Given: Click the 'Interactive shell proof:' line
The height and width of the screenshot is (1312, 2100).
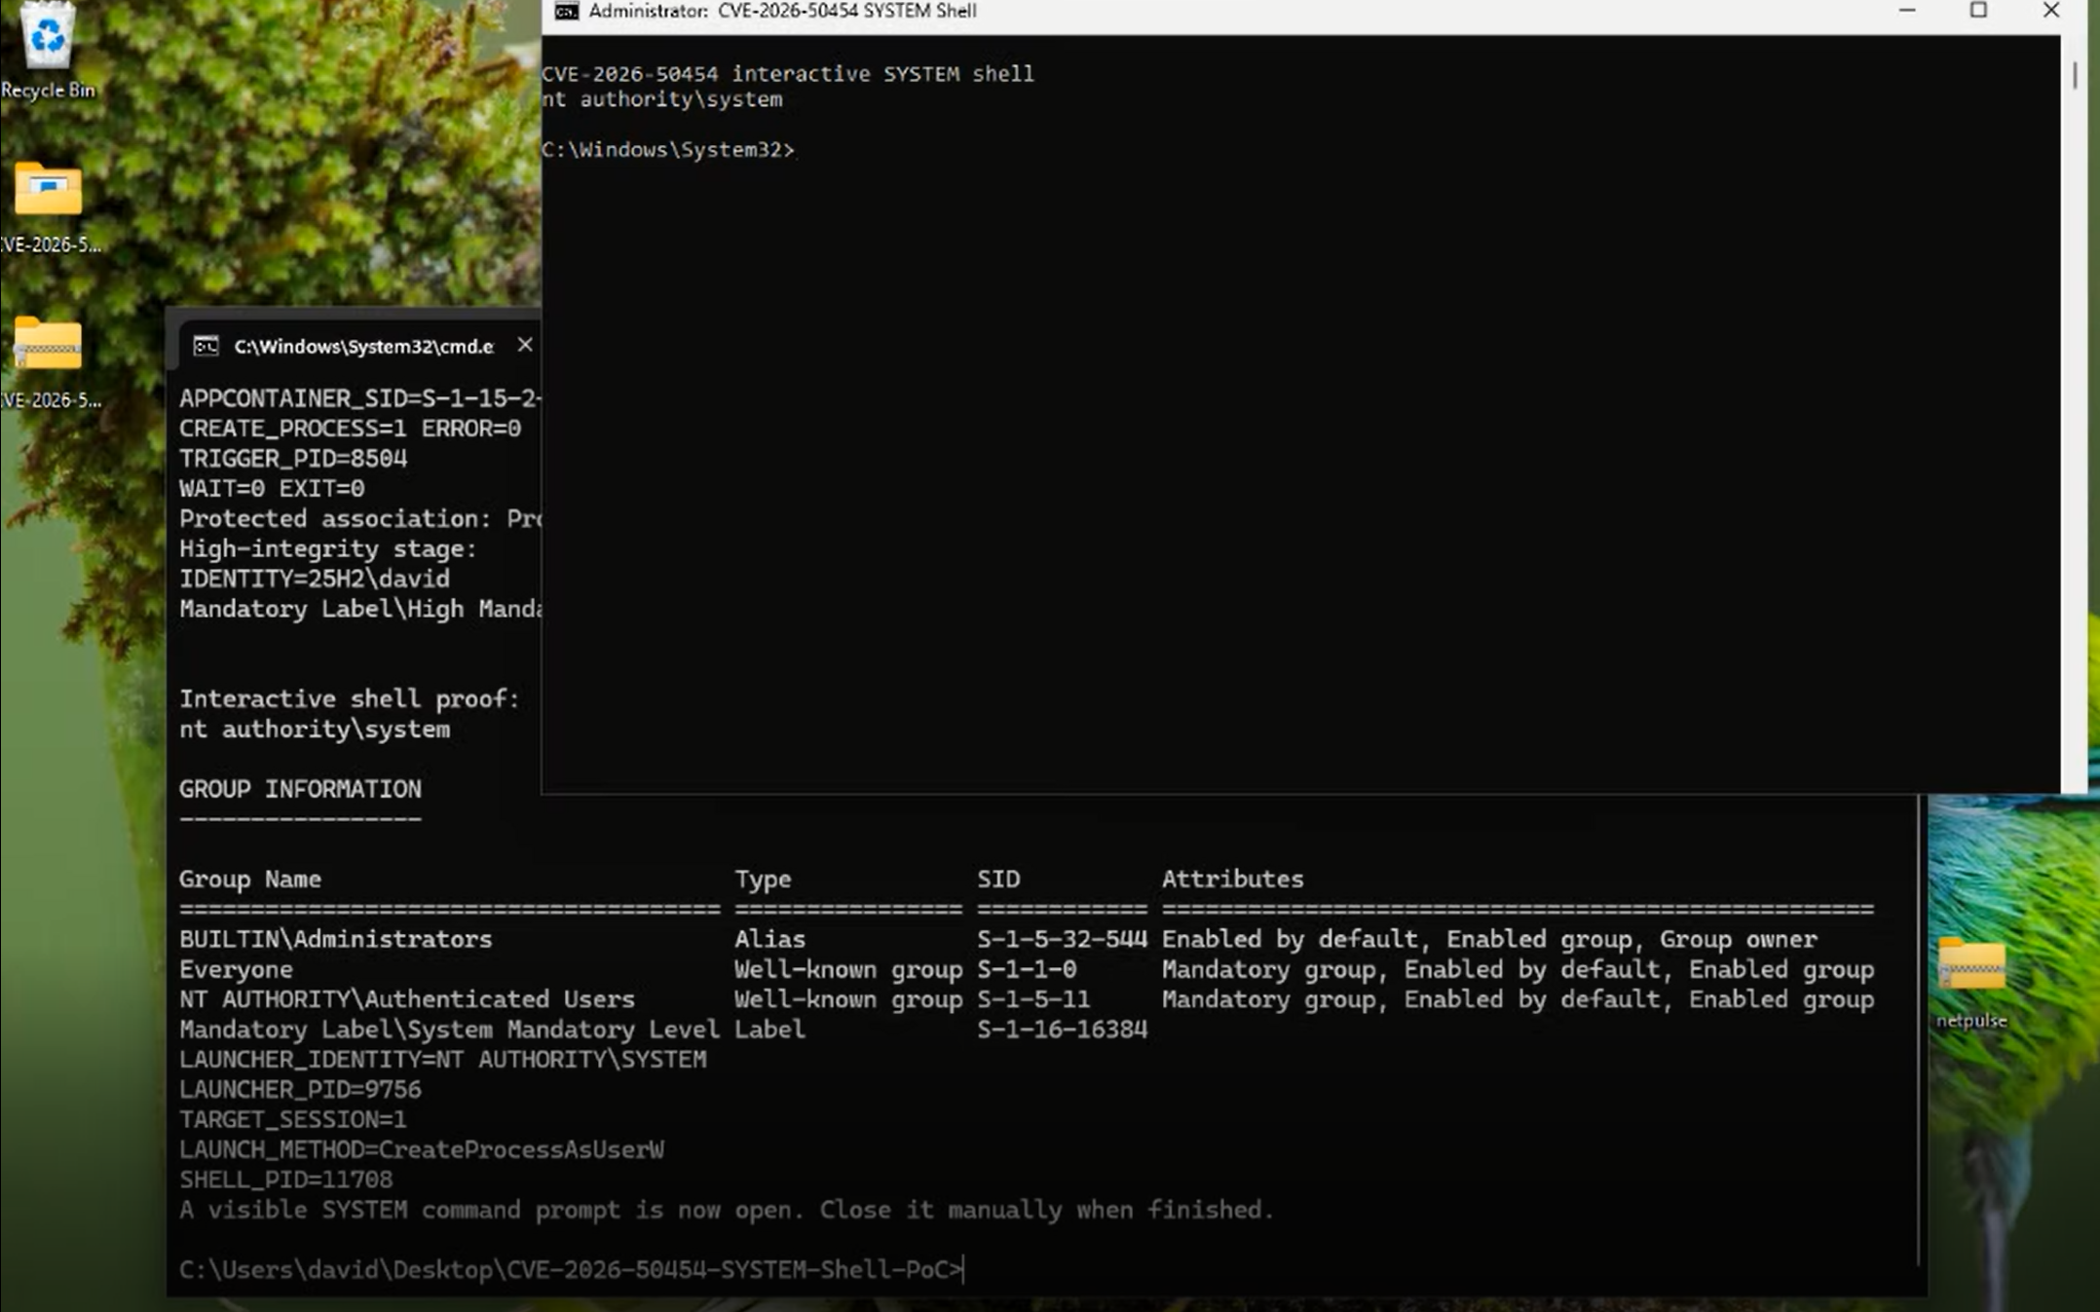Looking at the screenshot, I should (x=350, y=699).
